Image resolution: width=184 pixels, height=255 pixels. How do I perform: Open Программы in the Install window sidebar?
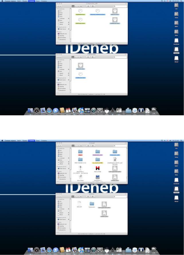[62, 177]
